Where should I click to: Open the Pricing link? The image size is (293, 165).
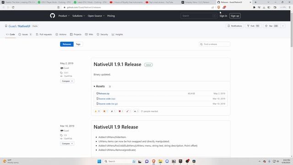click(x=111, y=16)
